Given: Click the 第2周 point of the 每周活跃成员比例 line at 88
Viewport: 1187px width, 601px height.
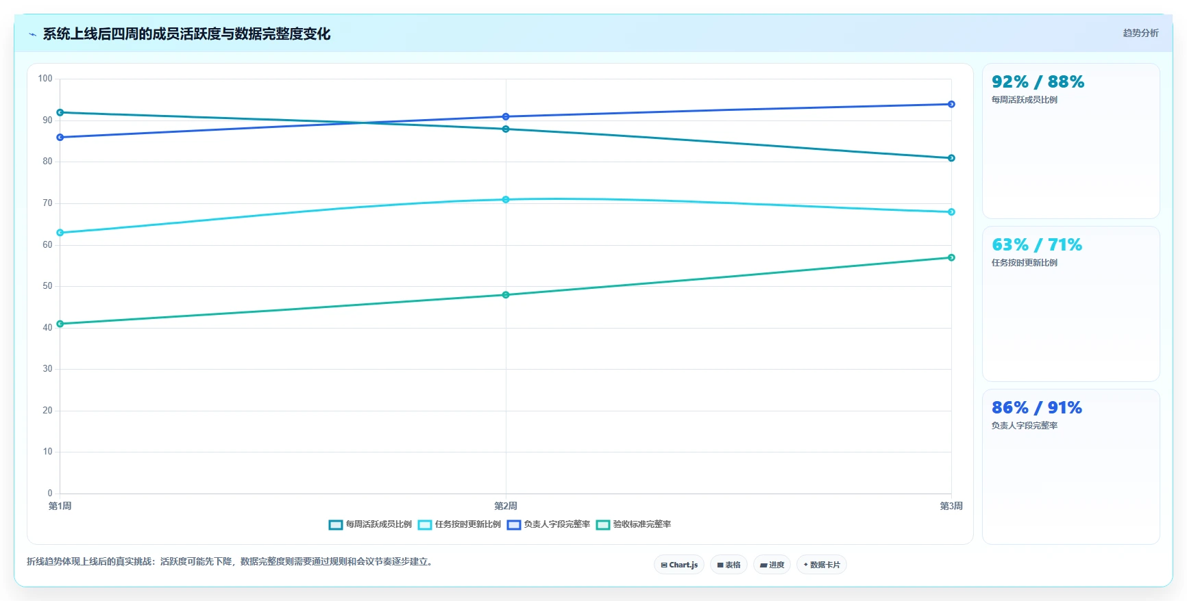Looking at the screenshot, I should (506, 129).
